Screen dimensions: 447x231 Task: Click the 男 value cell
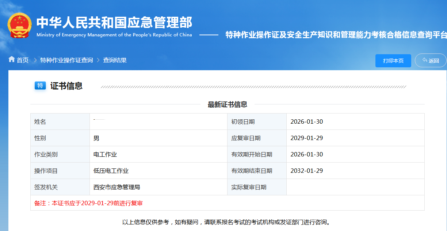point(158,138)
